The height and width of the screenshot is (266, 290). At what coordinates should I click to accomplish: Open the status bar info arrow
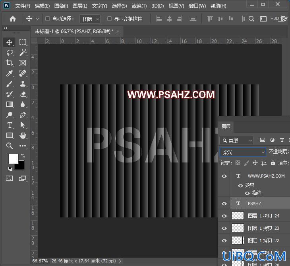(120, 261)
